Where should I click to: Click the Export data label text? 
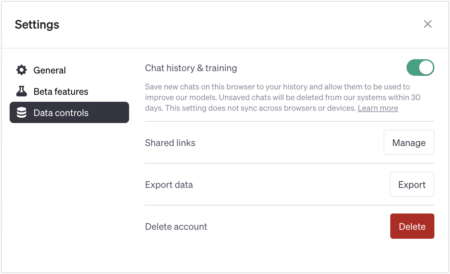169,185
